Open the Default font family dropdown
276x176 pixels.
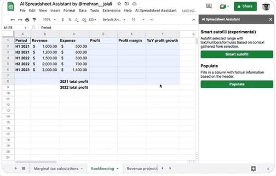[114, 20]
